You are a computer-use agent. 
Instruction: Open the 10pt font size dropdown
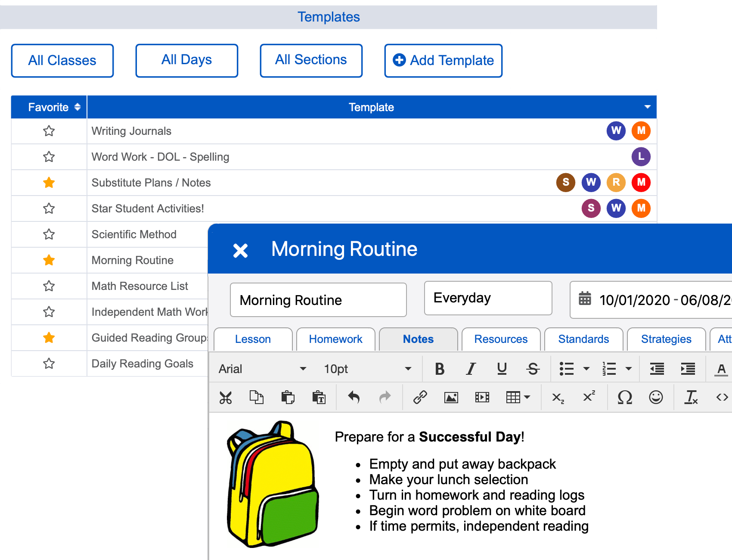pos(366,369)
